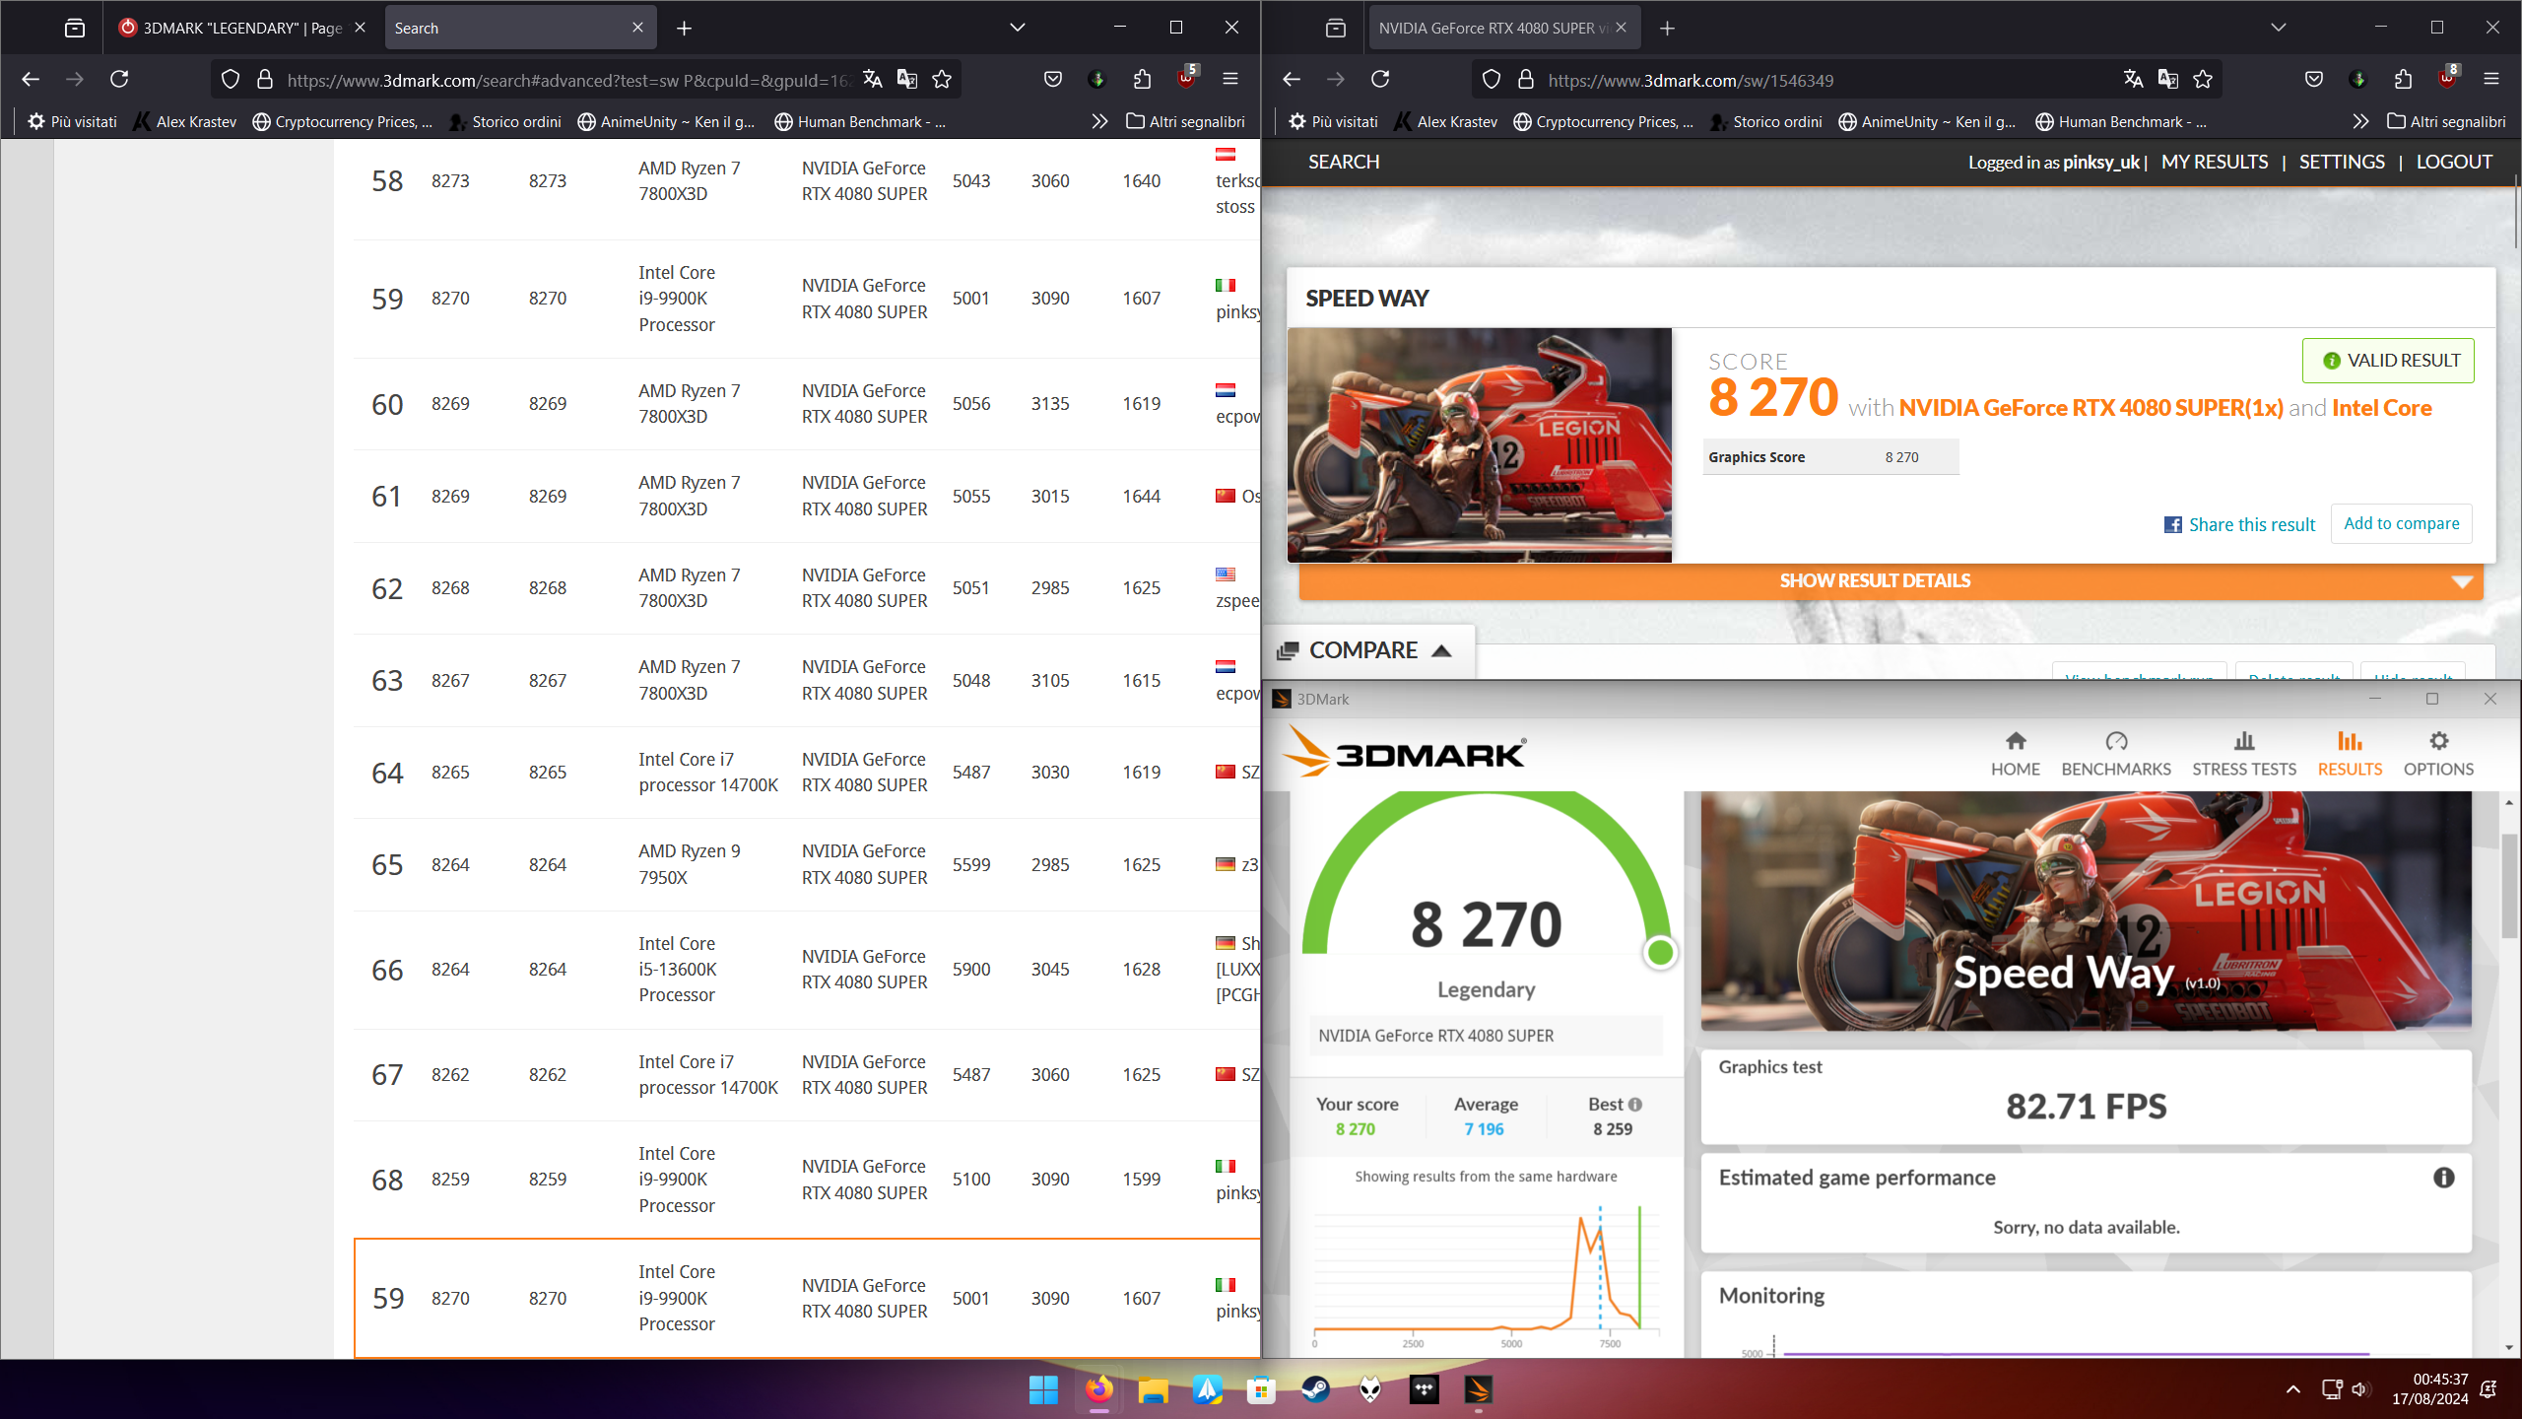Viewport: 2522px width, 1419px height.
Task: Open the list all tabs dropdown in left browser
Action: [1018, 28]
